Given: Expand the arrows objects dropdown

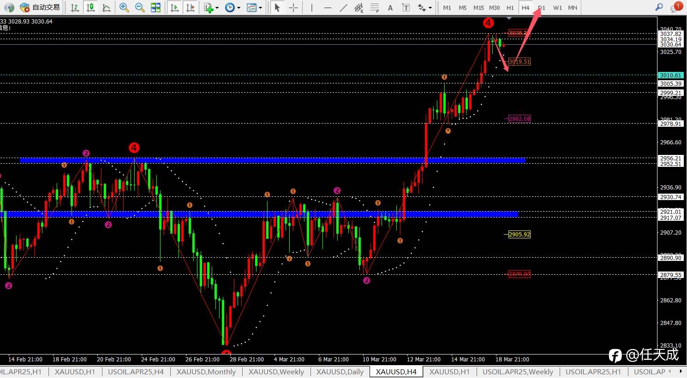Looking at the screenshot, I should tap(430, 8).
